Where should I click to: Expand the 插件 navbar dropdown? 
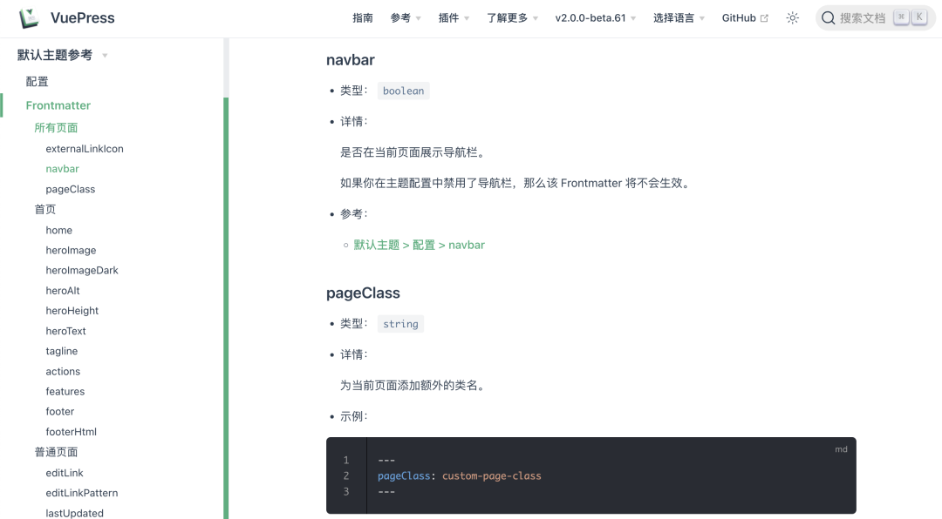(x=454, y=18)
